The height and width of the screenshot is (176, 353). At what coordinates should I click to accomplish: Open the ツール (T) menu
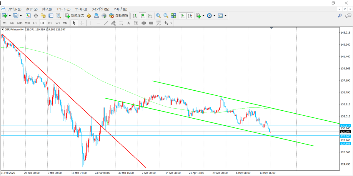tap(81, 9)
